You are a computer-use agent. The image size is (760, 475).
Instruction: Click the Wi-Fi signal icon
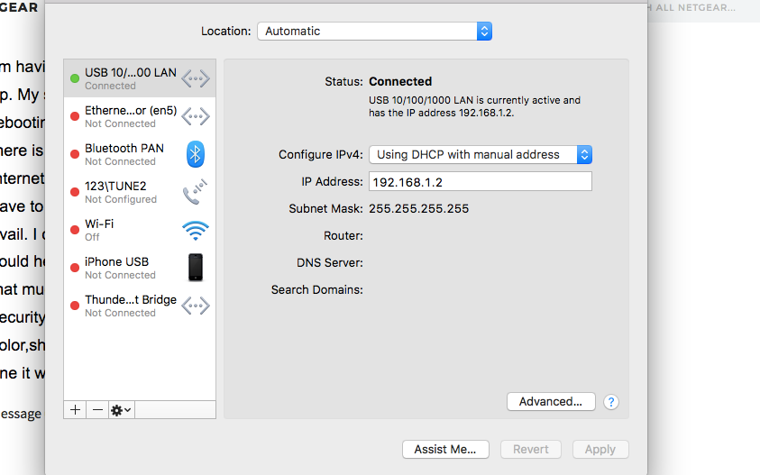tap(196, 230)
